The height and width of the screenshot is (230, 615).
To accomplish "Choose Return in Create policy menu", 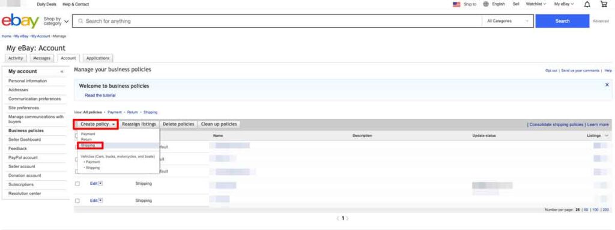I will click(x=86, y=139).
